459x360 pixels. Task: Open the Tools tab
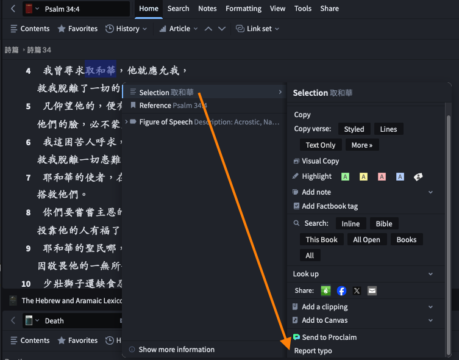point(303,9)
